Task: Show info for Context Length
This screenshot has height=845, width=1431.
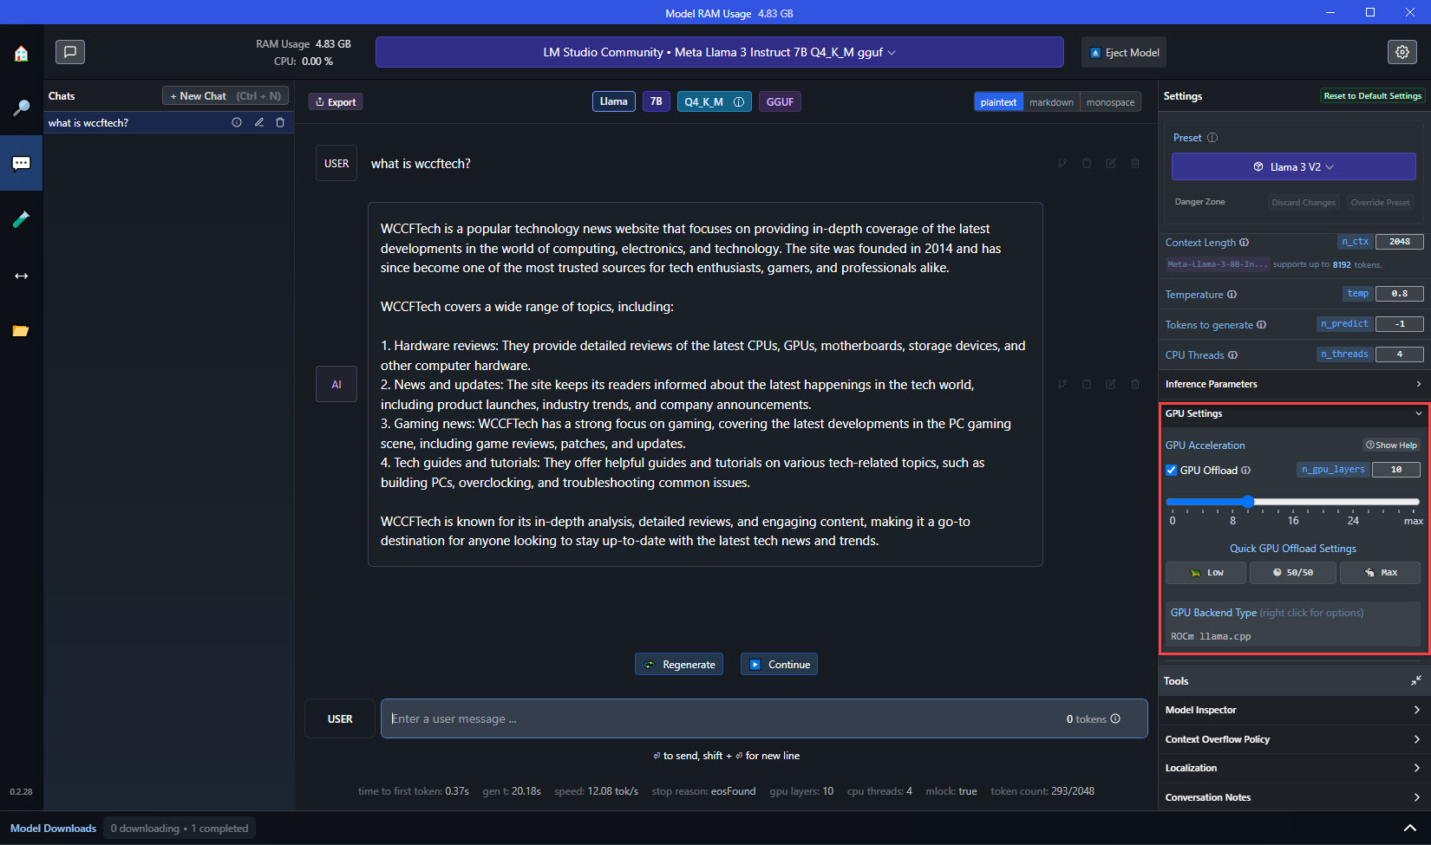Action: tap(1245, 243)
